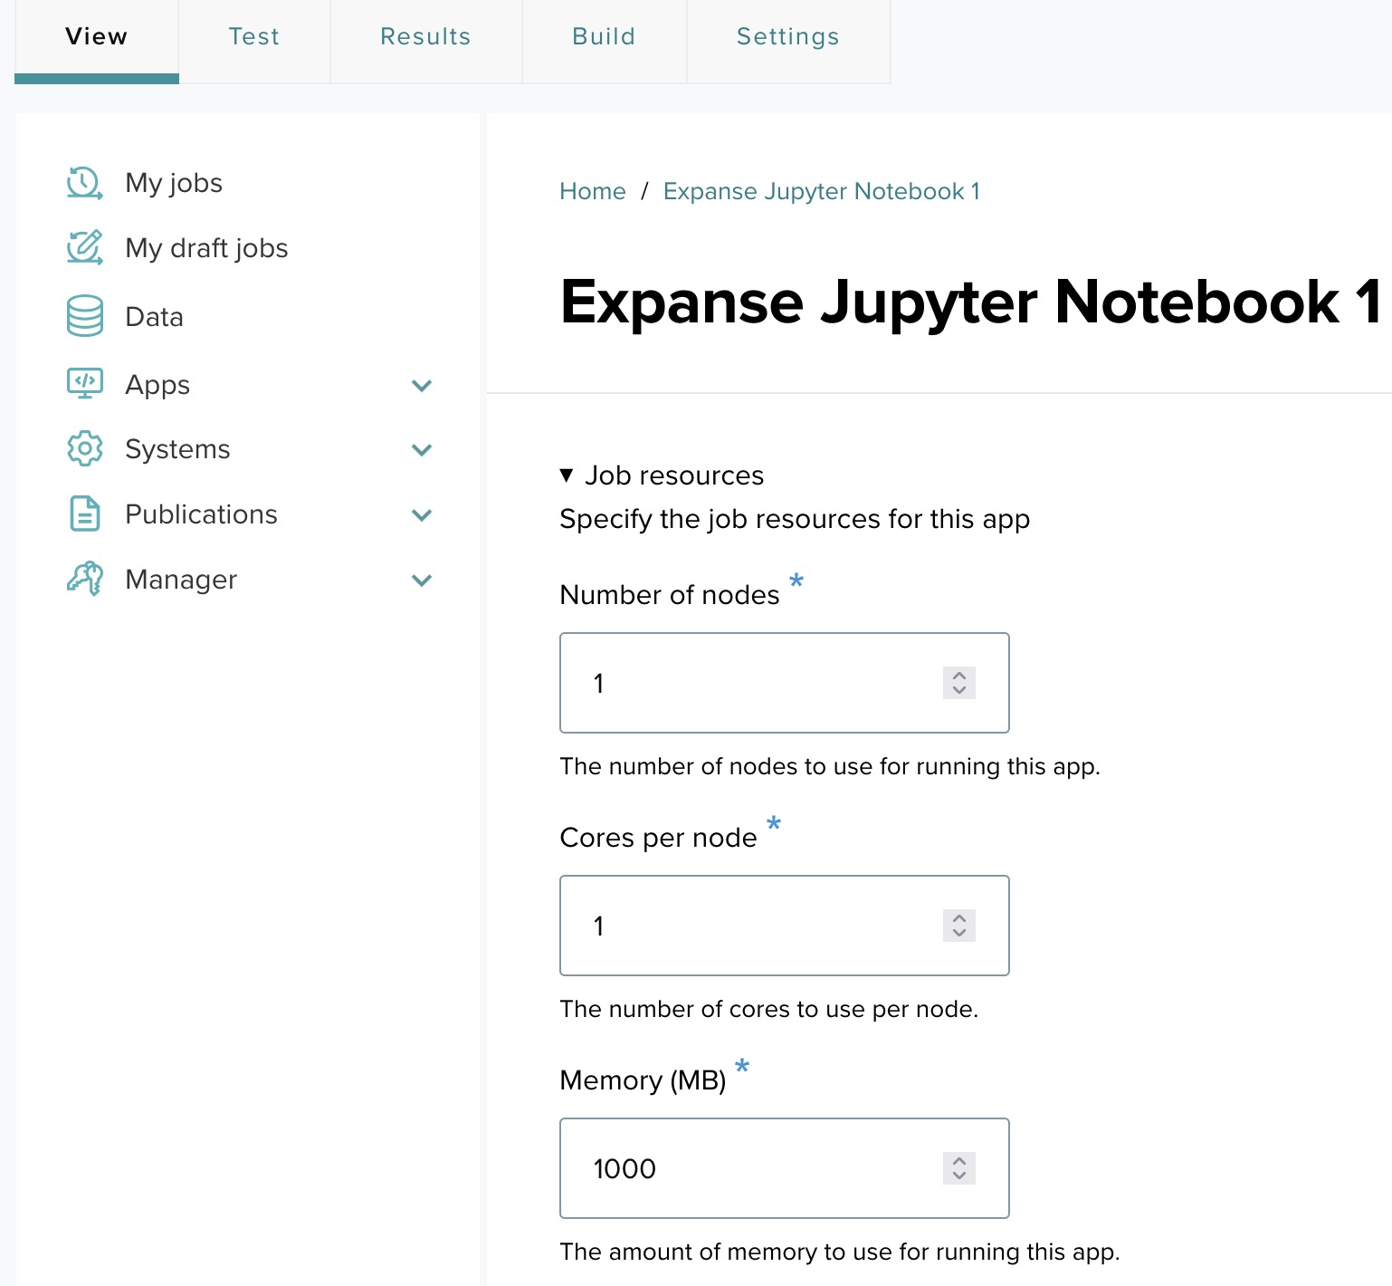Image resolution: width=1392 pixels, height=1286 pixels.
Task: Click the Apps code monitor icon
Action: point(84,384)
